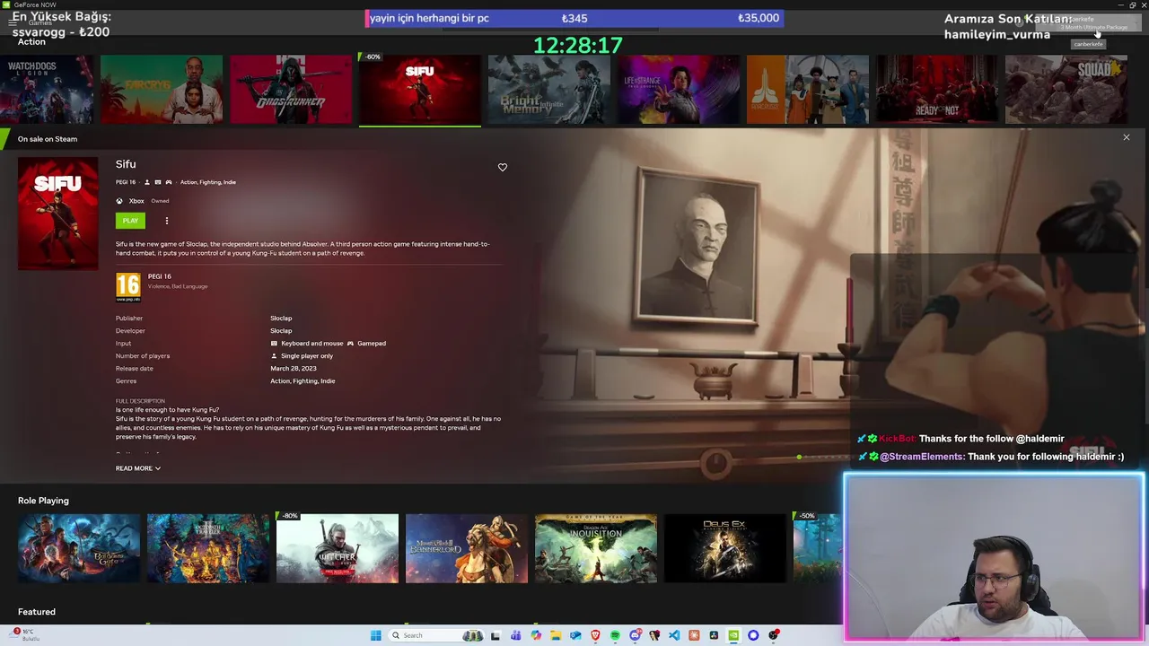
Task: Click the large Sifu cover art
Action: [x=58, y=214]
